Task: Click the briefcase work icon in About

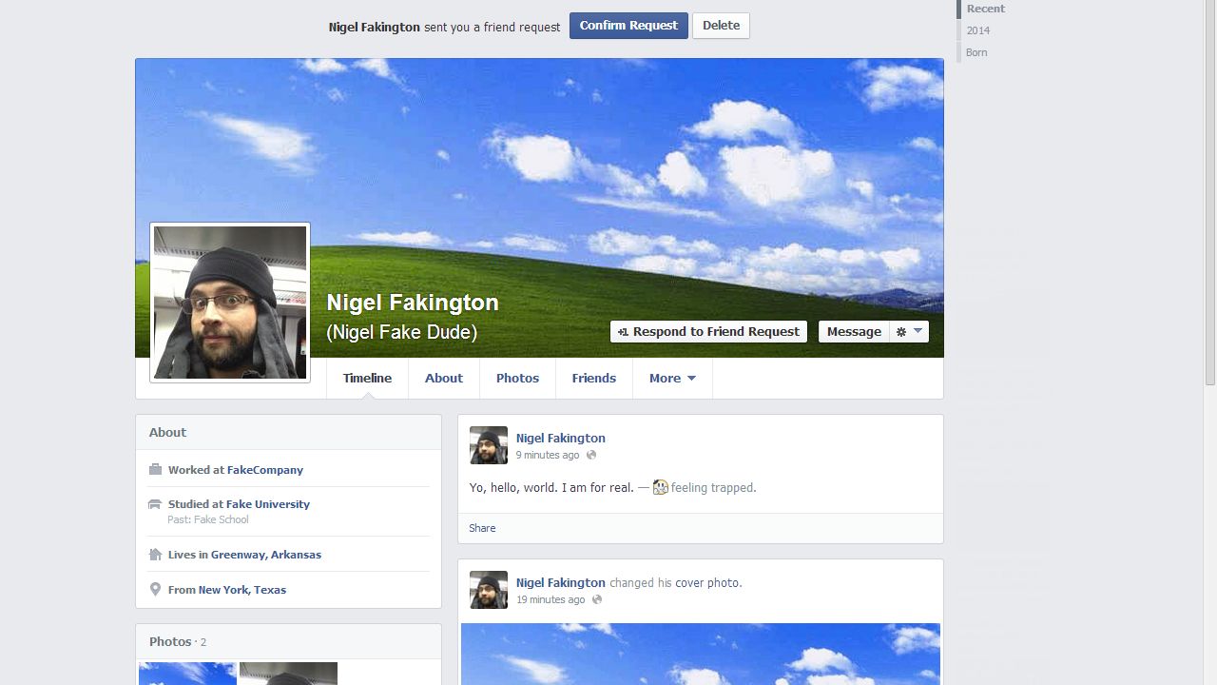Action: click(x=156, y=469)
